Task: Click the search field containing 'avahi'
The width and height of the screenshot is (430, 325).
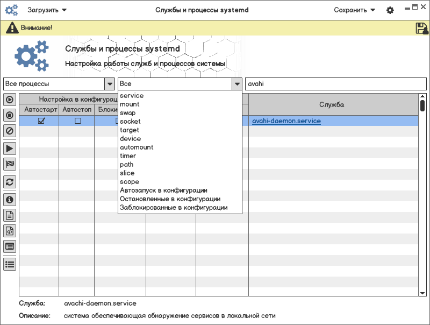Action: tap(335, 84)
